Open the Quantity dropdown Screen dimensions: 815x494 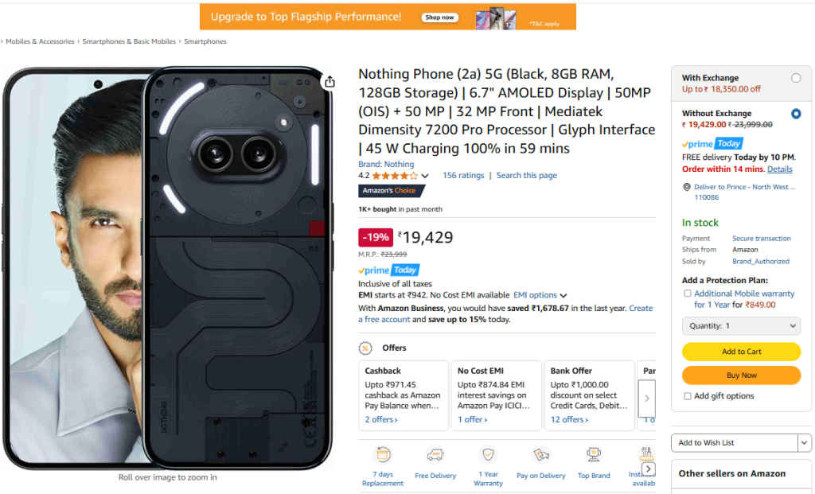coord(741,325)
